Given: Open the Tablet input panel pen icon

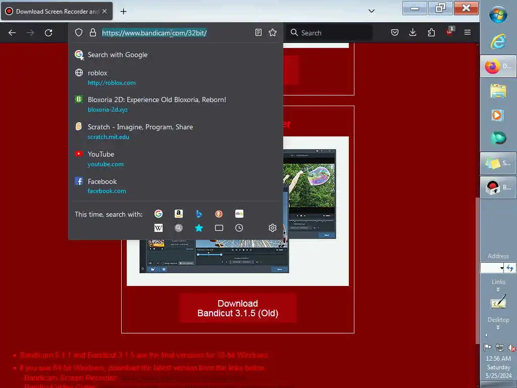Looking at the screenshot, I should click(x=498, y=302).
